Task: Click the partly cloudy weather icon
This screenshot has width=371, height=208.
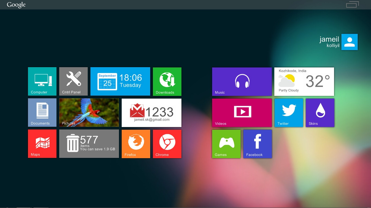Action: pyautogui.click(x=287, y=81)
